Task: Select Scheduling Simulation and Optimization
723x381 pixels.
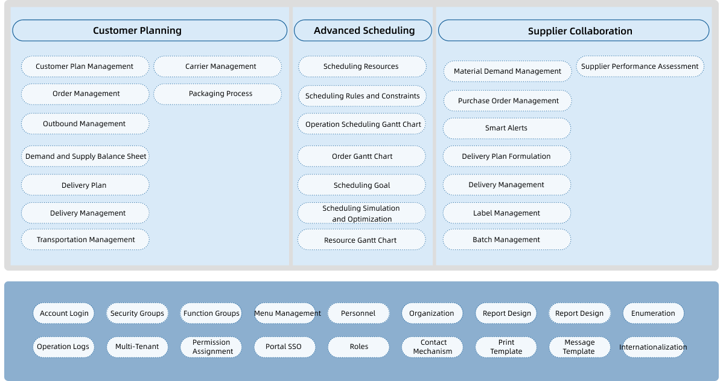Action: coord(361,213)
